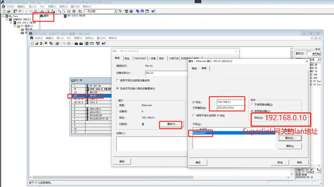Select 使用路由器 radio button
This screenshot has width=334, height=187.
(252, 111)
